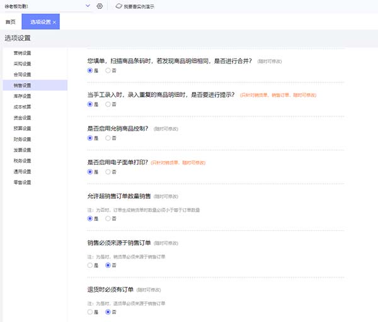
Task: Click the settings gear icon in top bar
Action: pos(100,6)
